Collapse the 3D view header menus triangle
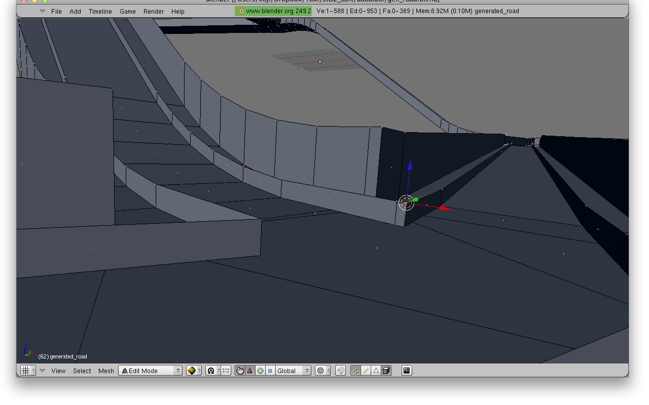 pyautogui.click(x=43, y=371)
